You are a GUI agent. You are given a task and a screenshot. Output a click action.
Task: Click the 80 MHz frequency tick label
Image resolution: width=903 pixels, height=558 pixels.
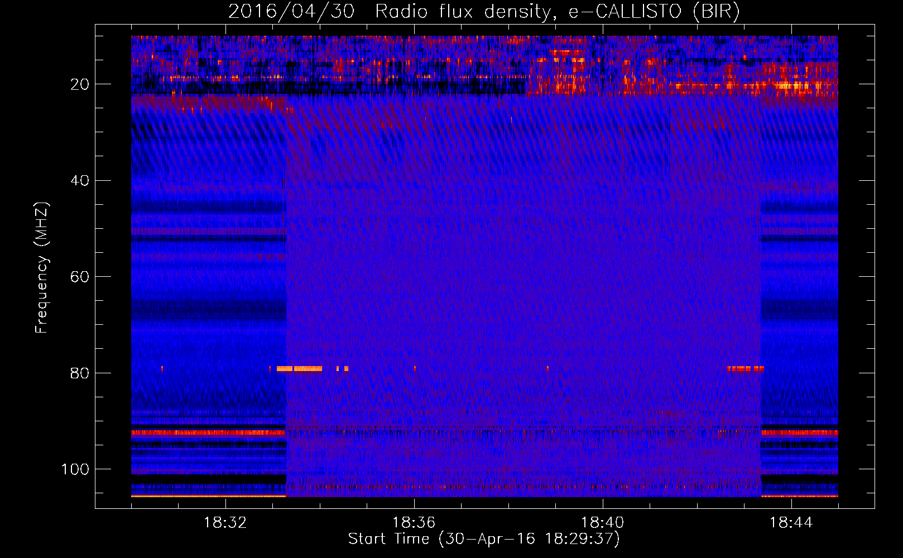click(80, 373)
